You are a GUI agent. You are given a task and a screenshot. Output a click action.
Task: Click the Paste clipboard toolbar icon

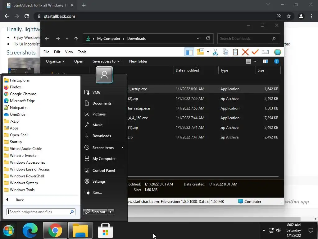coord(235,52)
